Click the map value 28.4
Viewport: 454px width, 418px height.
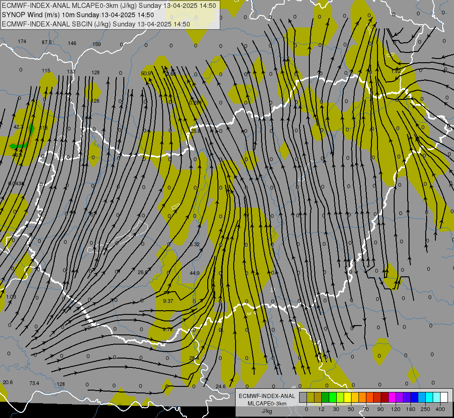(x=194, y=358)
